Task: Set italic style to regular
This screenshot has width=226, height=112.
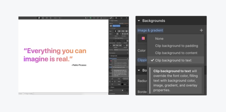Action: tap(115, 34)
